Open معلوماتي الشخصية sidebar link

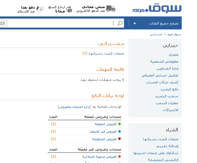[x=164, y=61]
